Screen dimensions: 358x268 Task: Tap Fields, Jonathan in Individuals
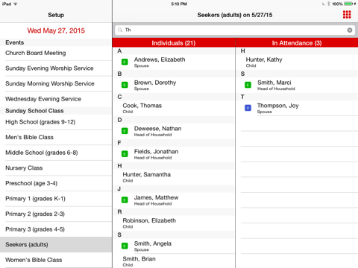[x=174, y=154]
